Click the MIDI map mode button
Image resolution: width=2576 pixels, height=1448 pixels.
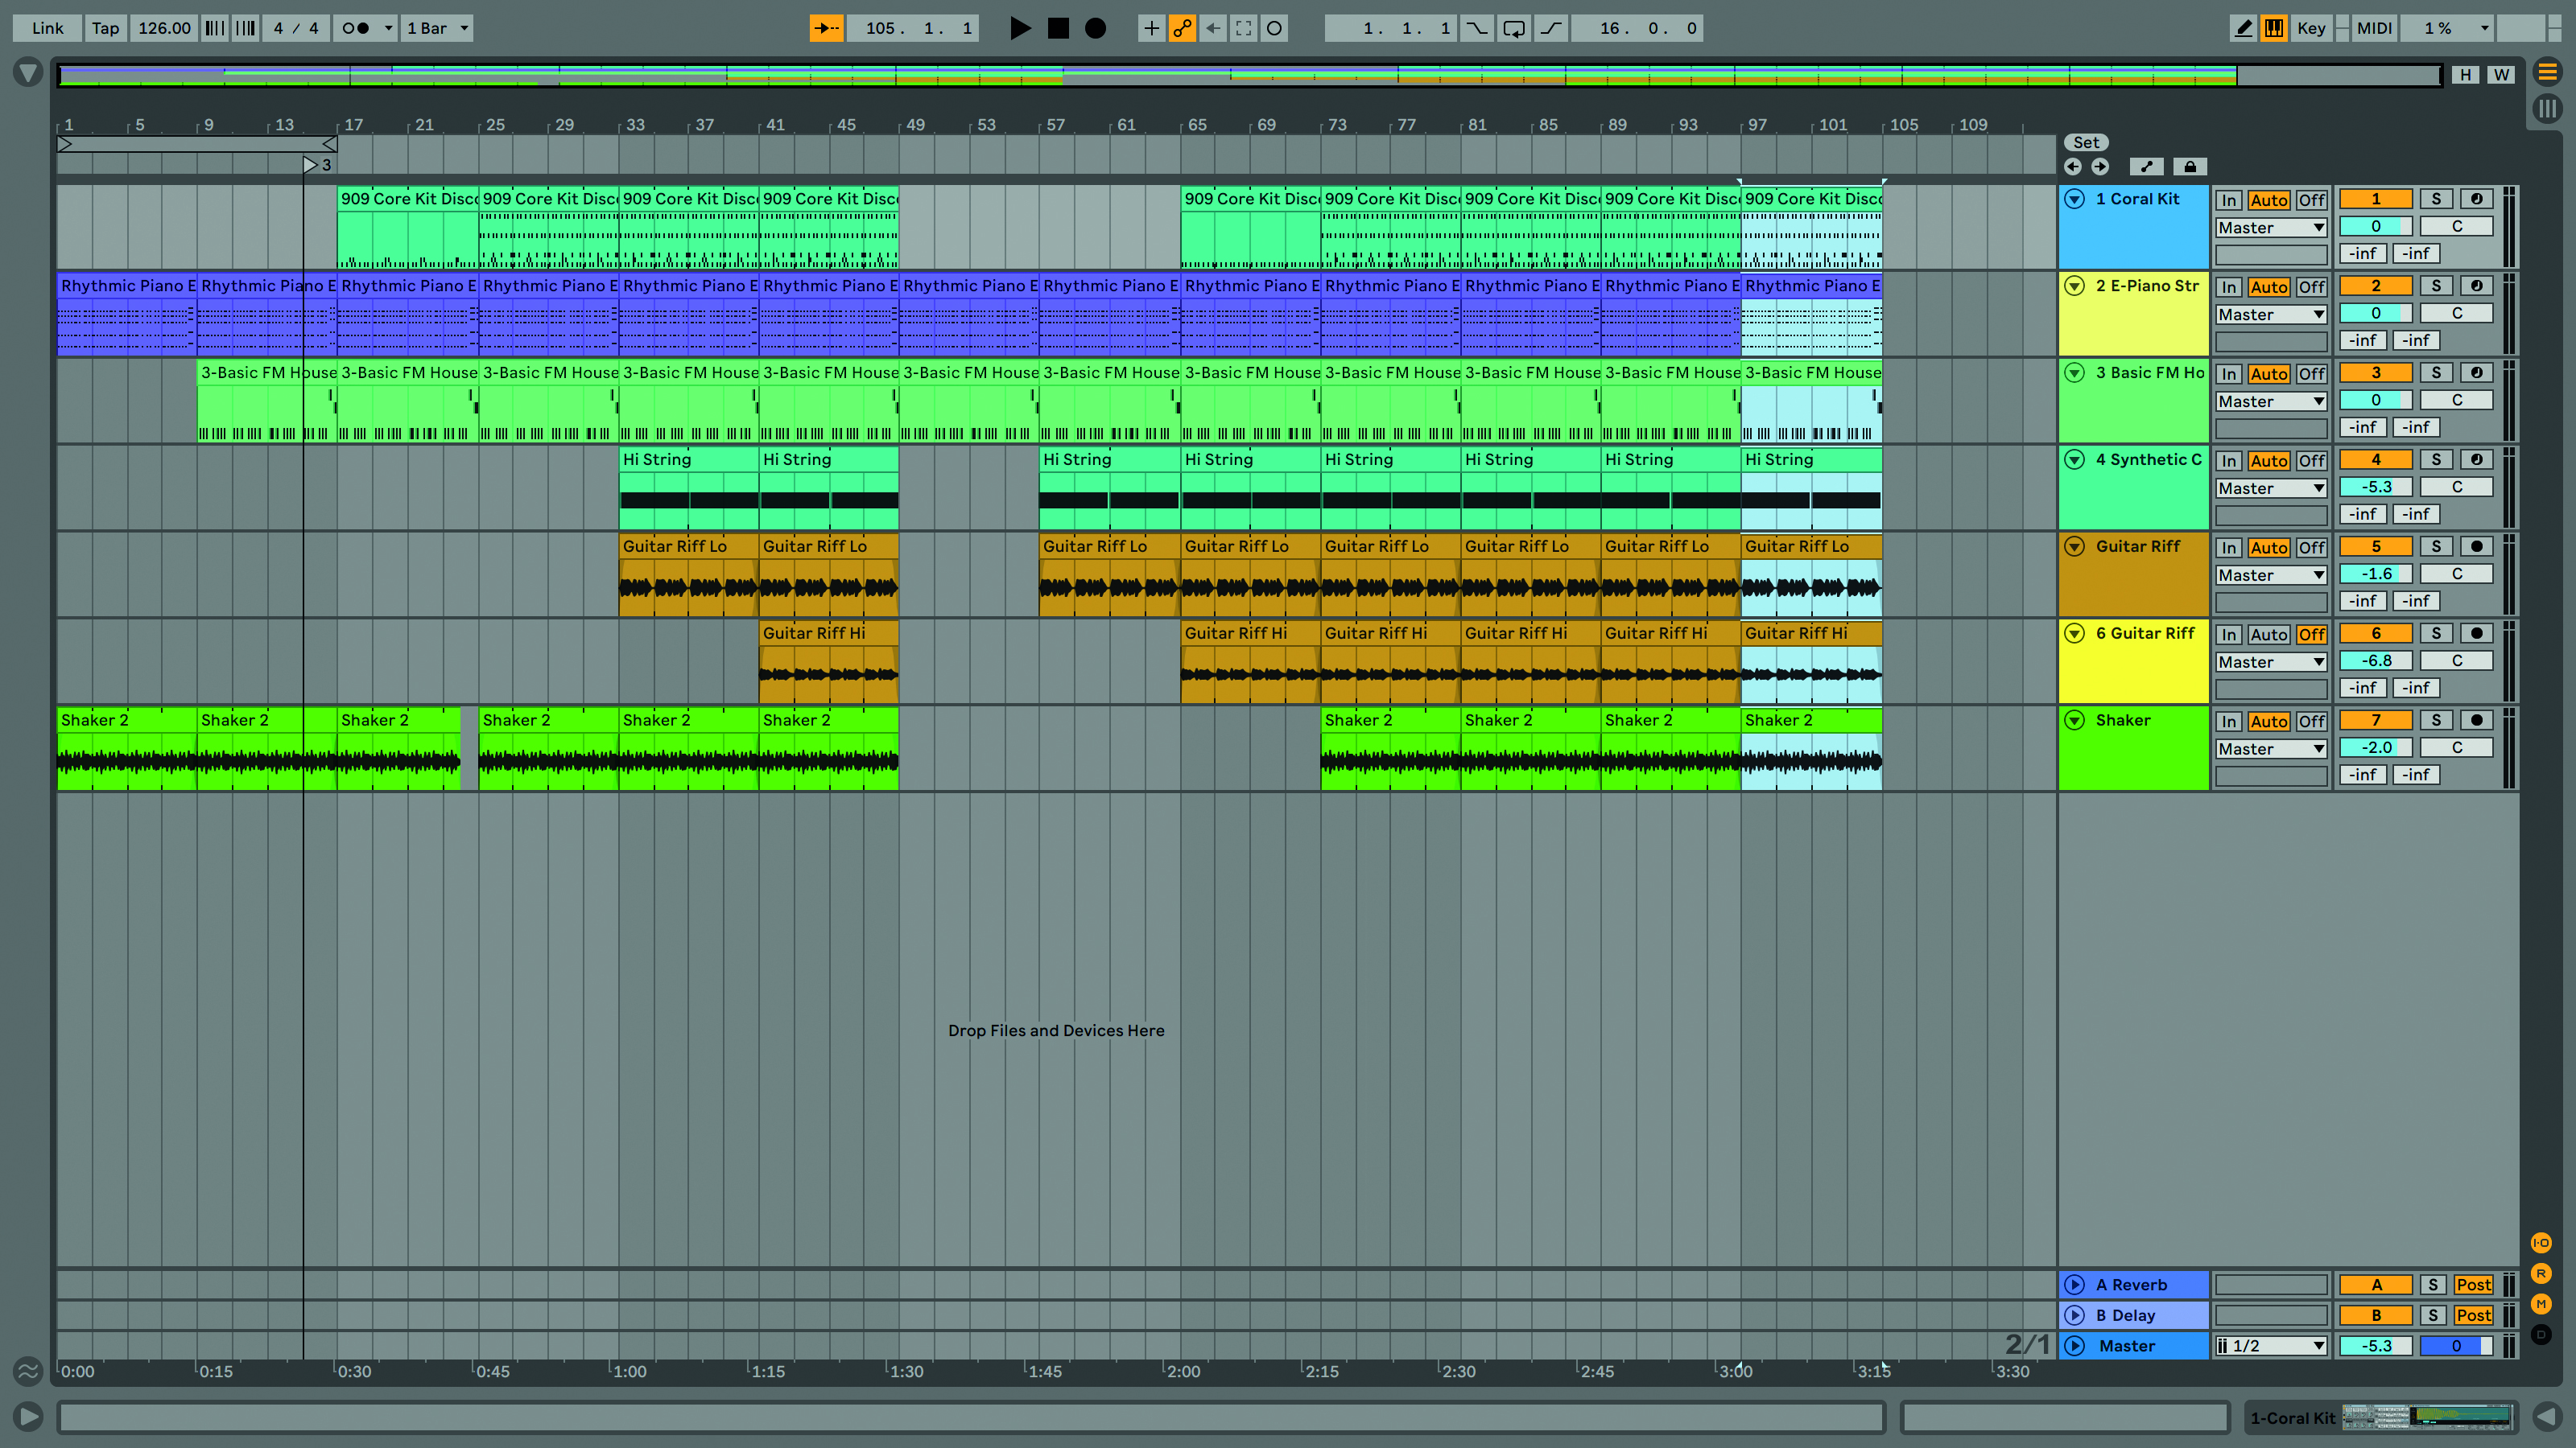pyautogui.click(x=2374, y=28)
